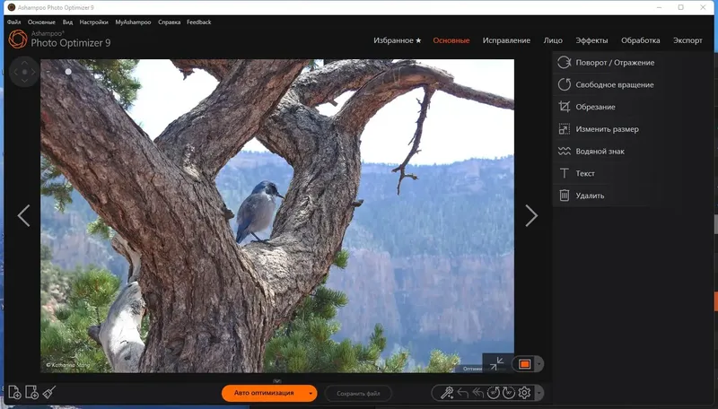Switch to Эффекты tab
The image size is (718, 409).
click(x=591, y=40)
